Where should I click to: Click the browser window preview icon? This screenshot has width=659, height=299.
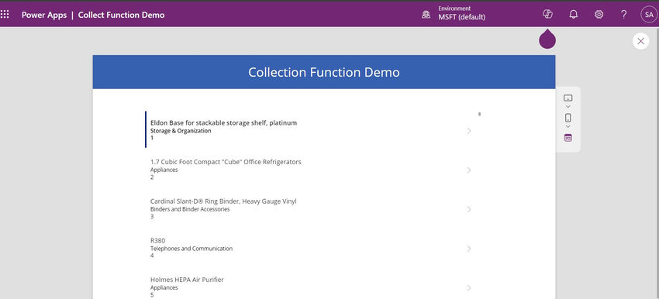568,138
